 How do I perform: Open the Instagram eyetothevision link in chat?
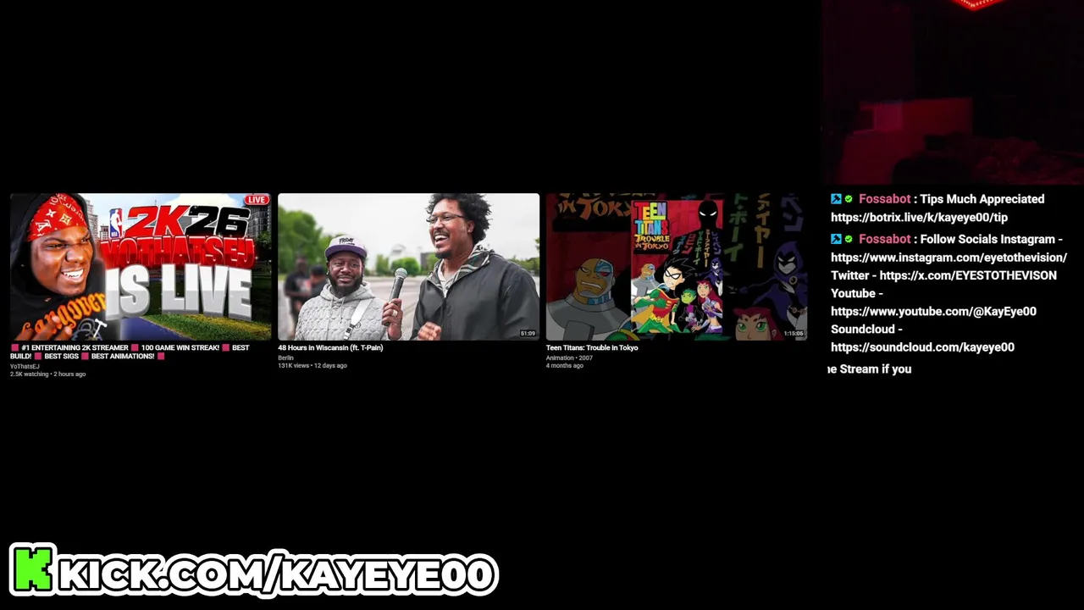(x=948, y=257)
